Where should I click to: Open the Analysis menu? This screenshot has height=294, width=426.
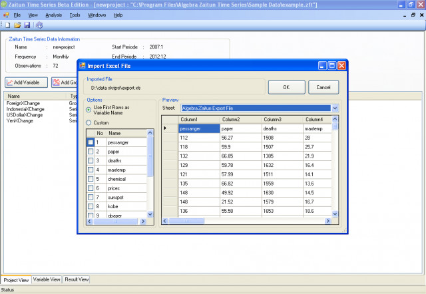coord(54,15)
